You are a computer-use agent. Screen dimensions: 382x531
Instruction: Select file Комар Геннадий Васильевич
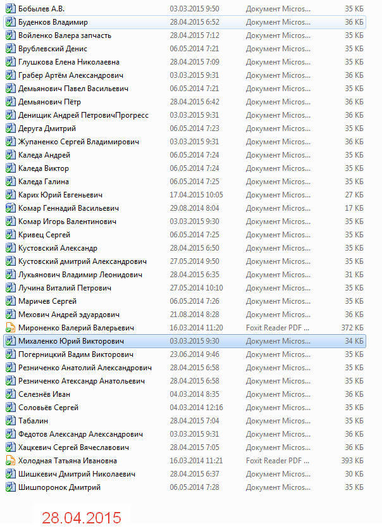[68, 208]
